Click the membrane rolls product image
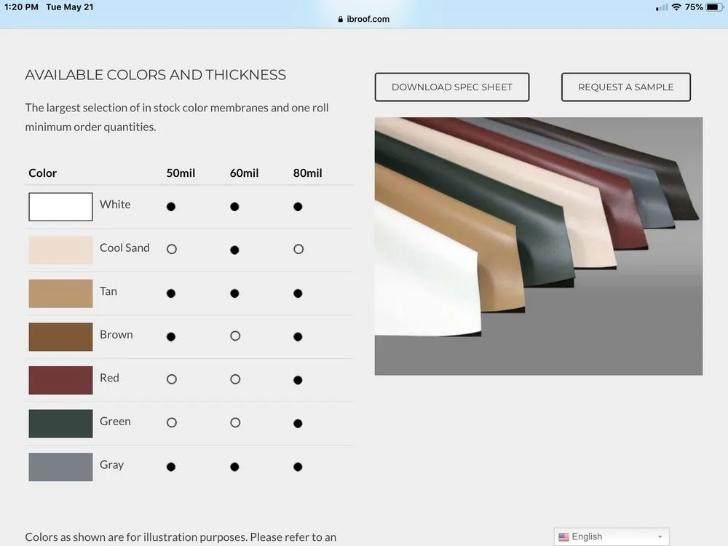The width and height of the screenshot is (728, 546). click(538, 246)
